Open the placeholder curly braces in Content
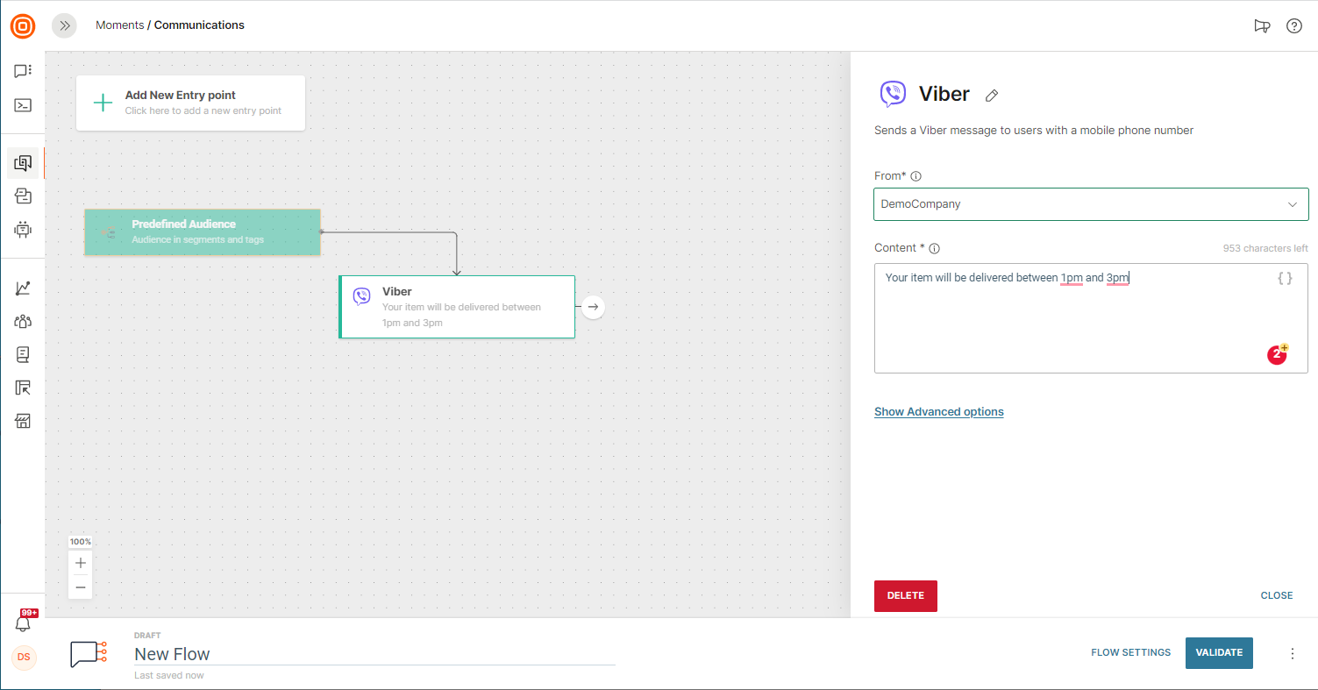 [1284, 279]
